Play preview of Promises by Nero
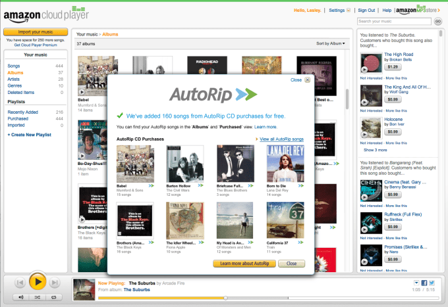Image resolution: width=448 pixels, height=307 pixels. point(364,262)
